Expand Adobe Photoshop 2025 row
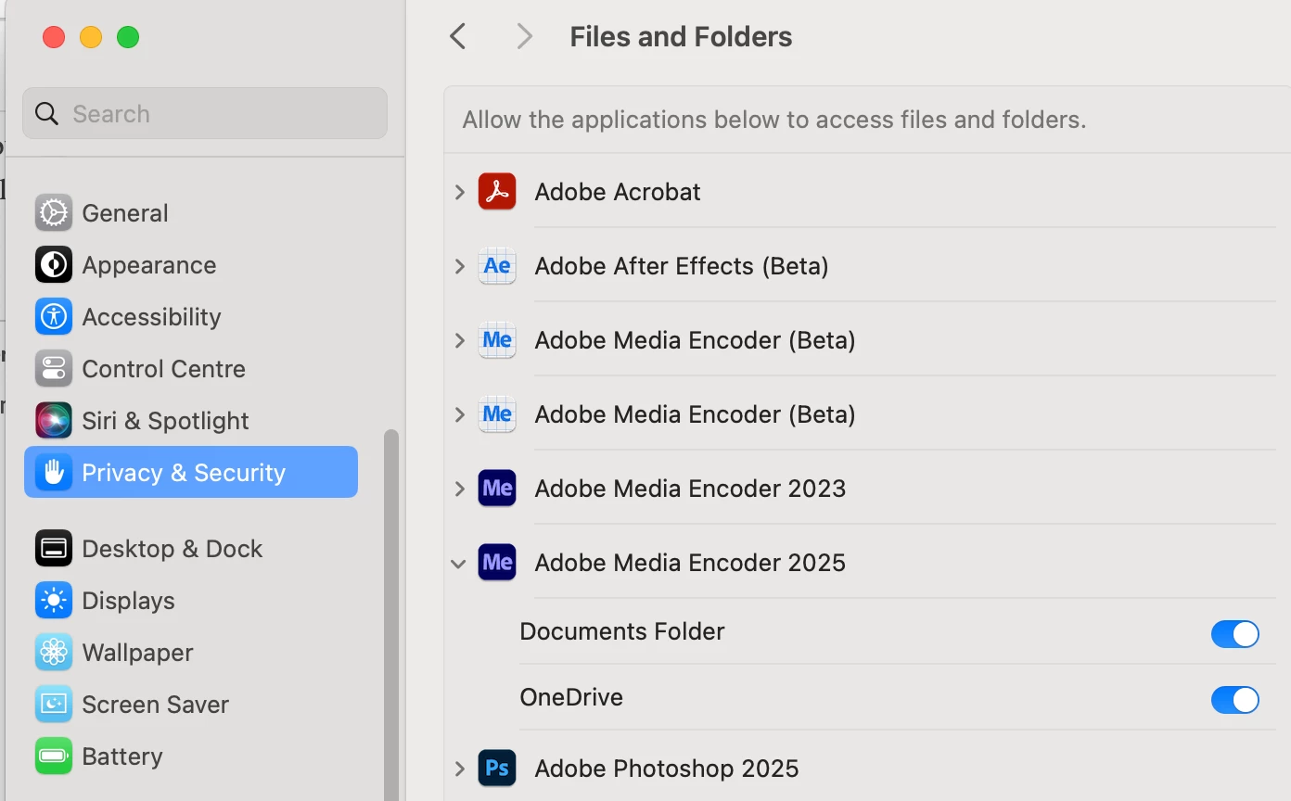The width and height of the screenshot is (1291, 801). coord(460,769)
